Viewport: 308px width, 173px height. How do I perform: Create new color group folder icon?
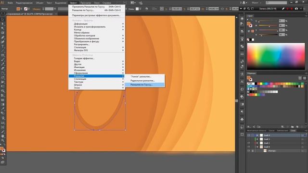coord(292,127)
